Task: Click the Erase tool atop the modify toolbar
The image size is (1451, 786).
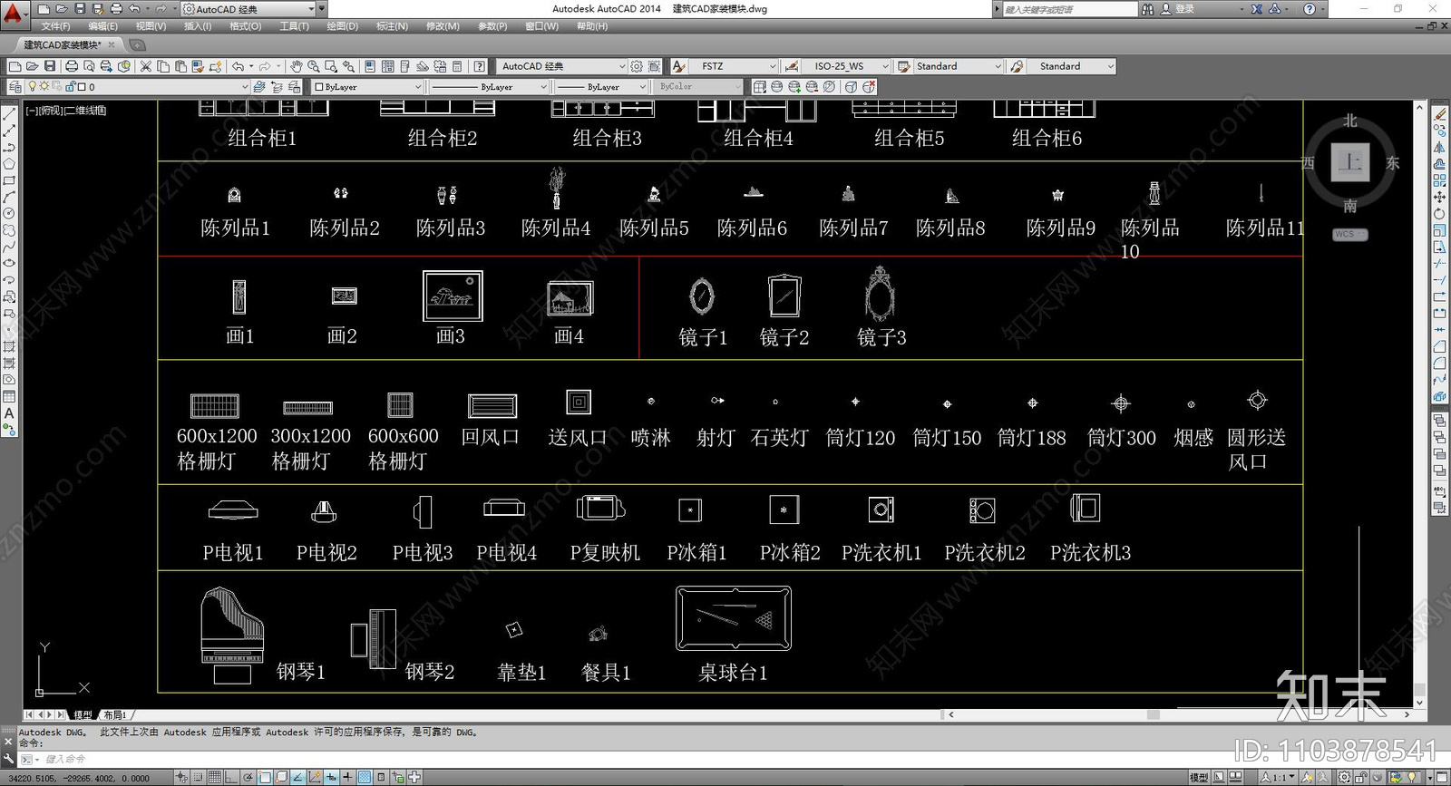Action: 1439,114
